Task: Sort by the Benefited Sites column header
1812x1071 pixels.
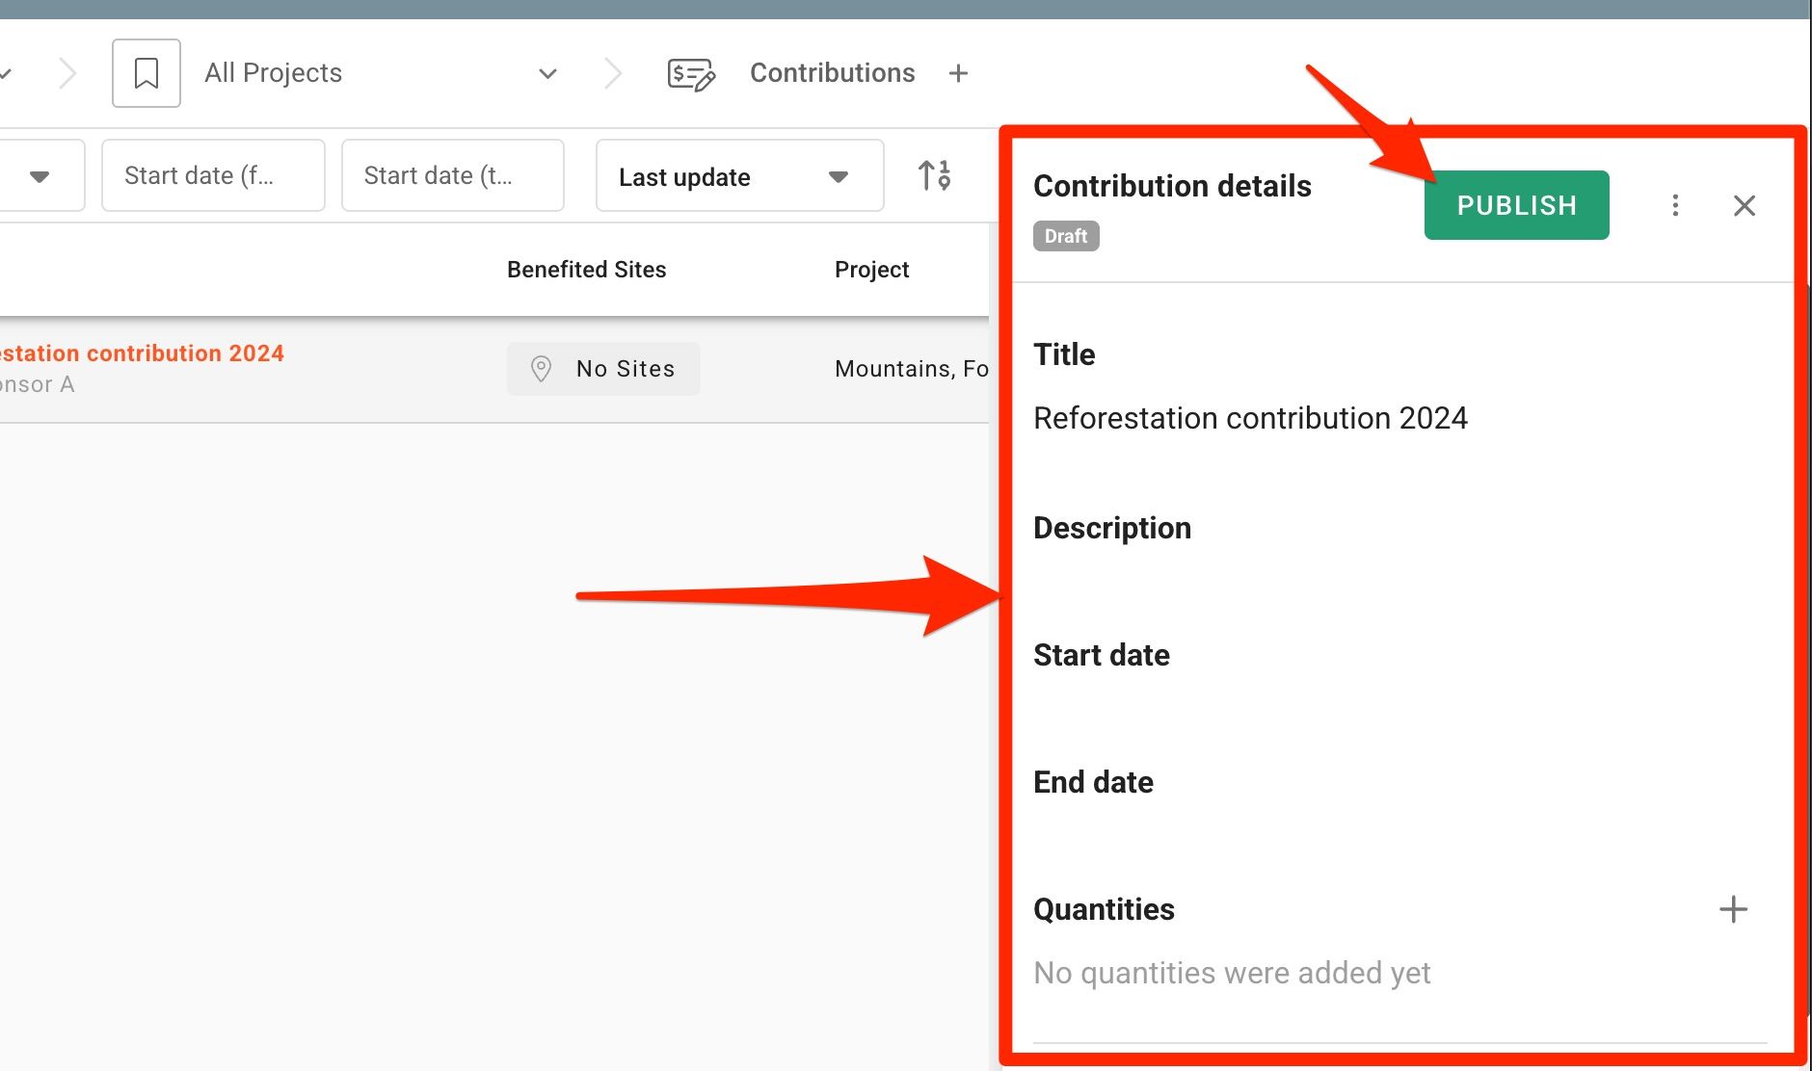Action: (586, 270)
